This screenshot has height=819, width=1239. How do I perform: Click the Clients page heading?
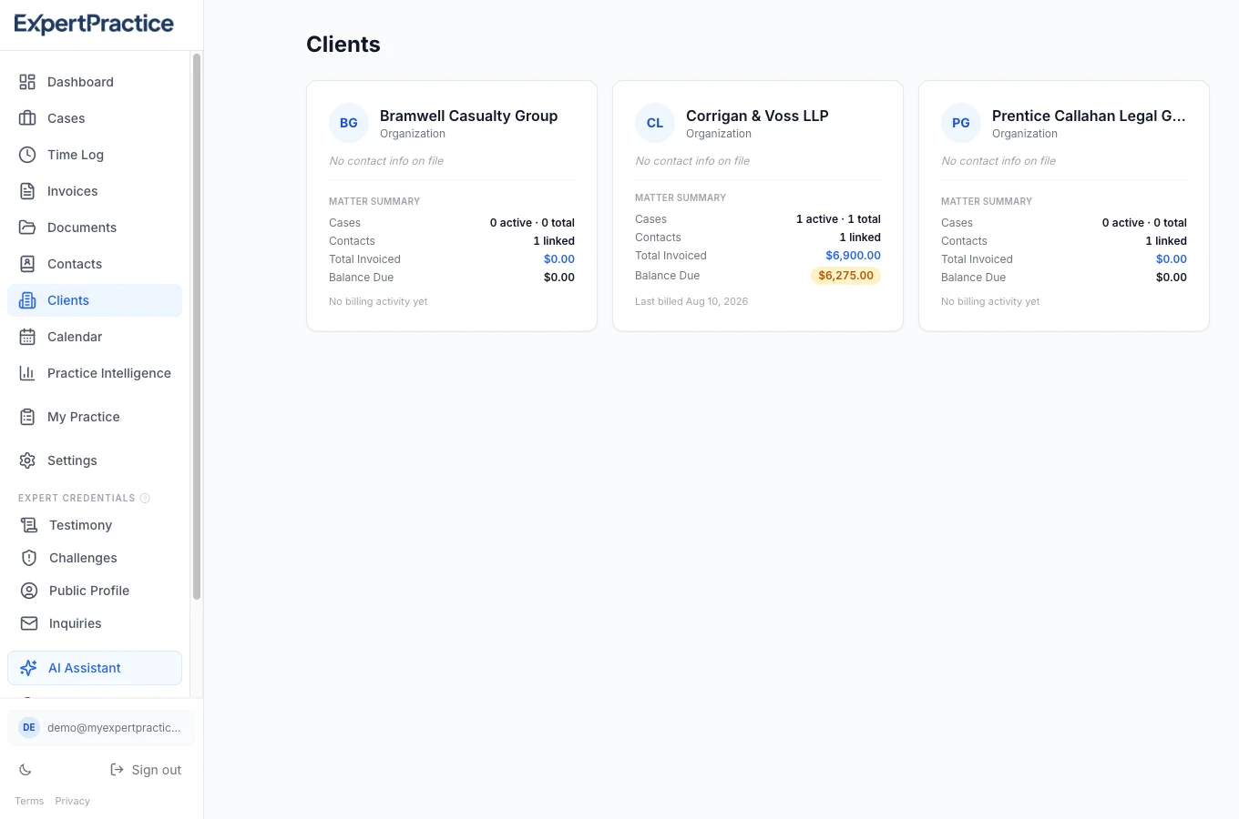(343, 44)
